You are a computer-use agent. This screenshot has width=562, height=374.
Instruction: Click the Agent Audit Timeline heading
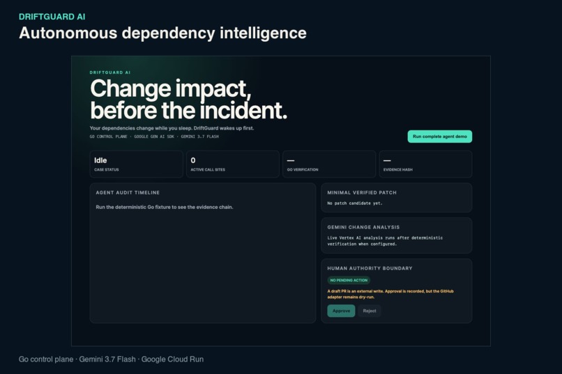tap(128, 192)
